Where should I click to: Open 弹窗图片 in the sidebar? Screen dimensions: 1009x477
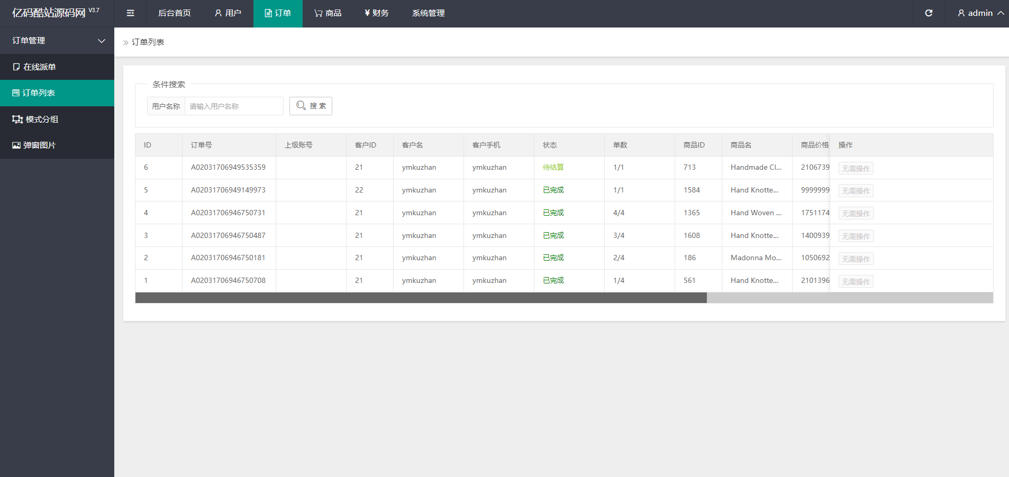[57, 145]
